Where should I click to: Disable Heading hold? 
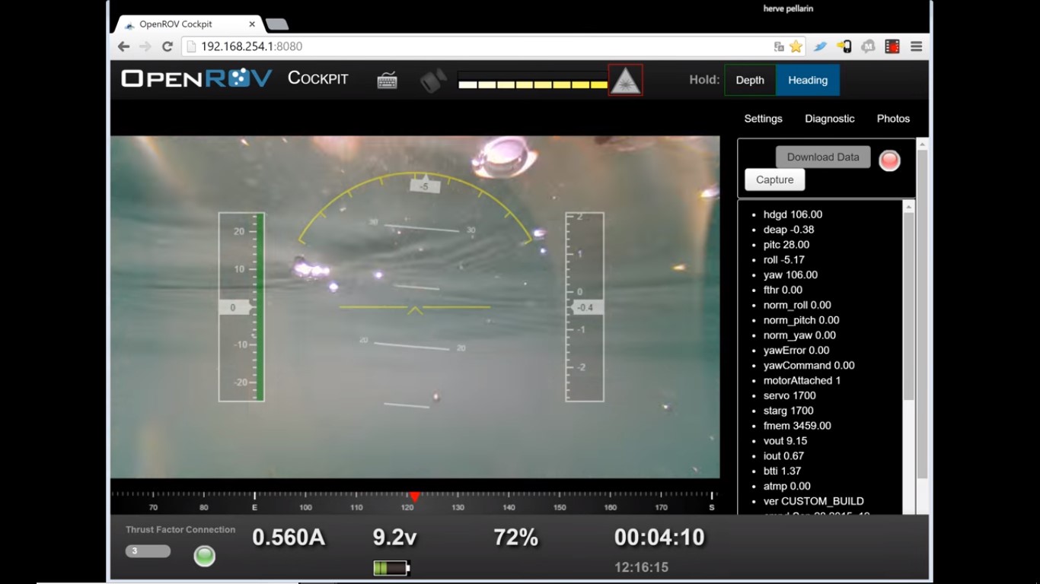tap(807, 80)
